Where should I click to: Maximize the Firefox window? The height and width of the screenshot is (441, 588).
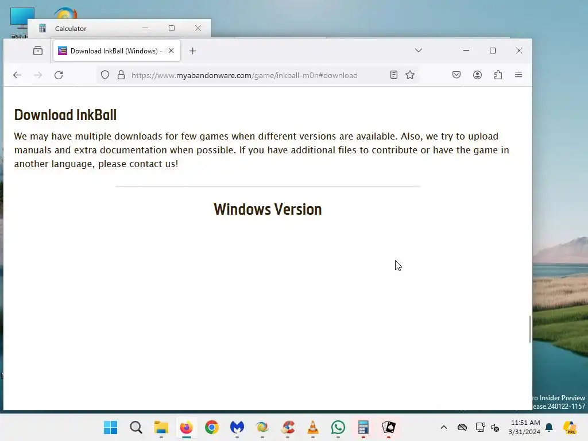[493, 51]
